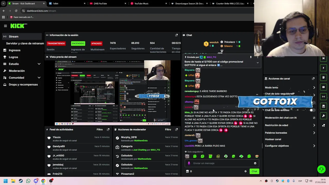
Task: Open File Explorer from taskbar
Action: [13, 181]
